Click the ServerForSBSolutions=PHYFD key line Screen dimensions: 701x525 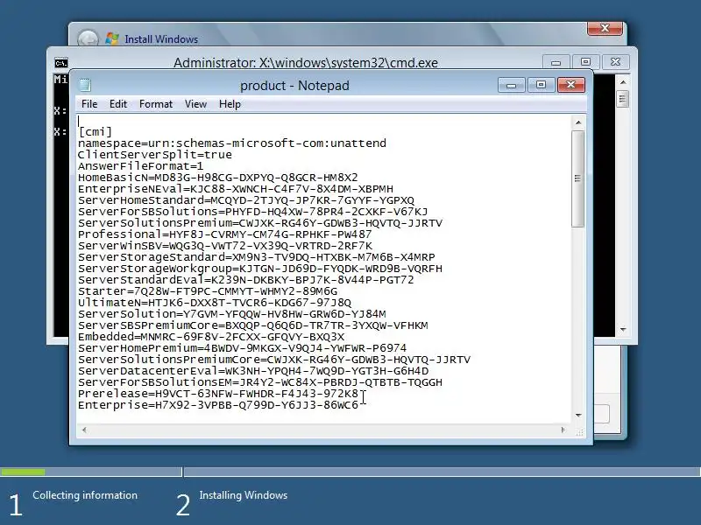[x=252, y=212]
